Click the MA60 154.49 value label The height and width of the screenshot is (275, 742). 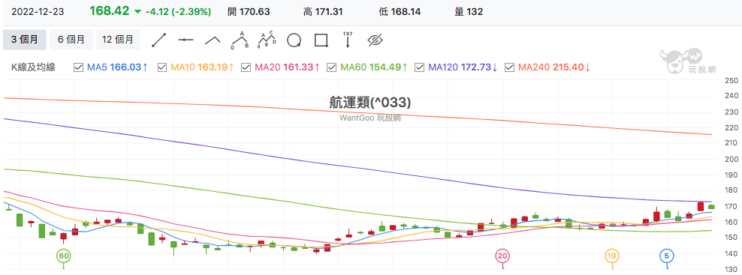[374, 67]
